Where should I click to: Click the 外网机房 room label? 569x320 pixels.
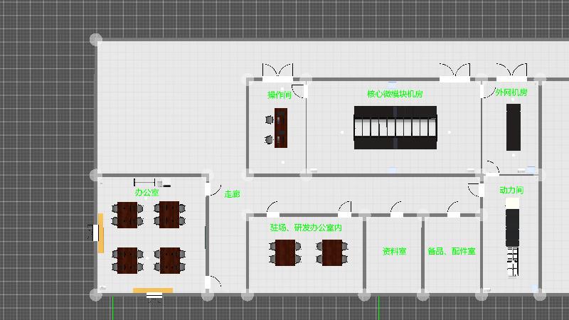point(511,93)
